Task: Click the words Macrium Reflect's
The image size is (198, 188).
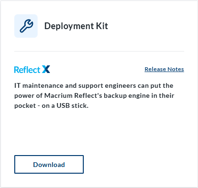Action: pyautogui.click(x=73, y=95)
